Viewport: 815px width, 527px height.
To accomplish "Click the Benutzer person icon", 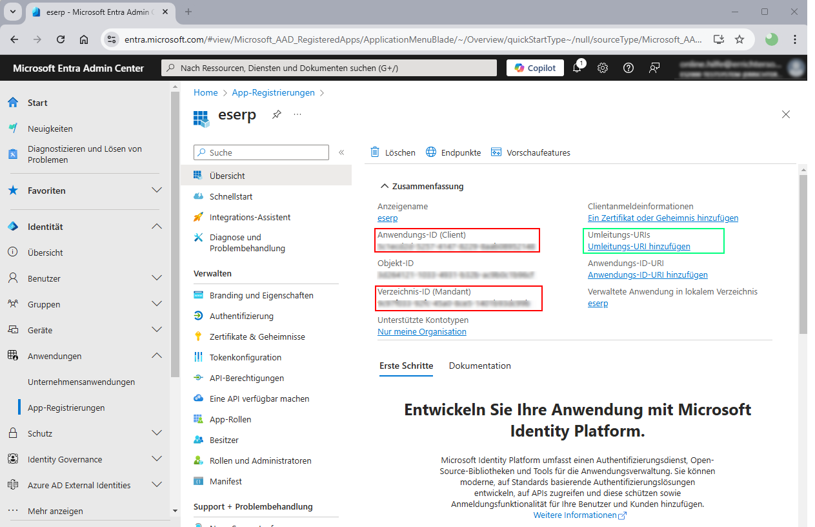I will pyautogui.click(x=13, y=278).
